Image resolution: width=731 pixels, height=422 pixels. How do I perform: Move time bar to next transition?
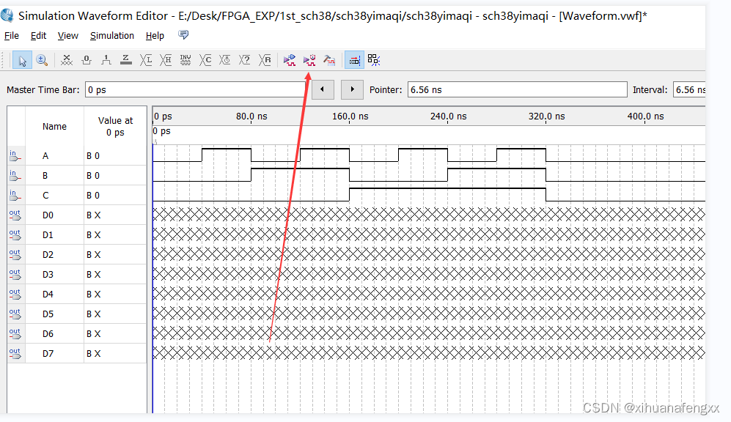[352, 89]
